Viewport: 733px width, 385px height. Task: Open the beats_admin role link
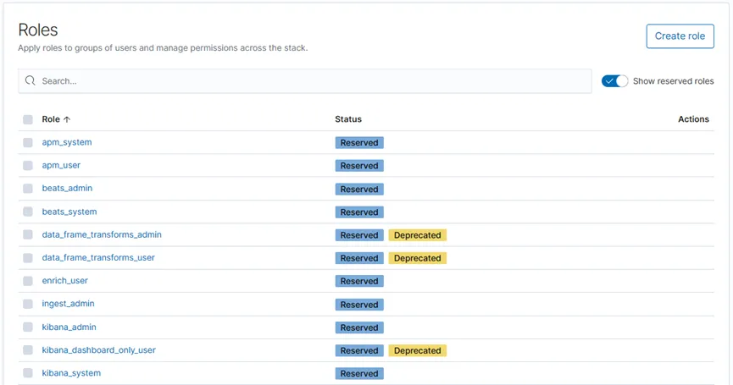(x=67, y=188)
